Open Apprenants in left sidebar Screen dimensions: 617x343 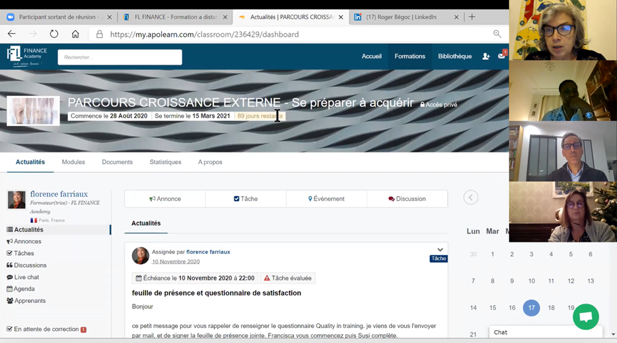[x=27, y=301]
